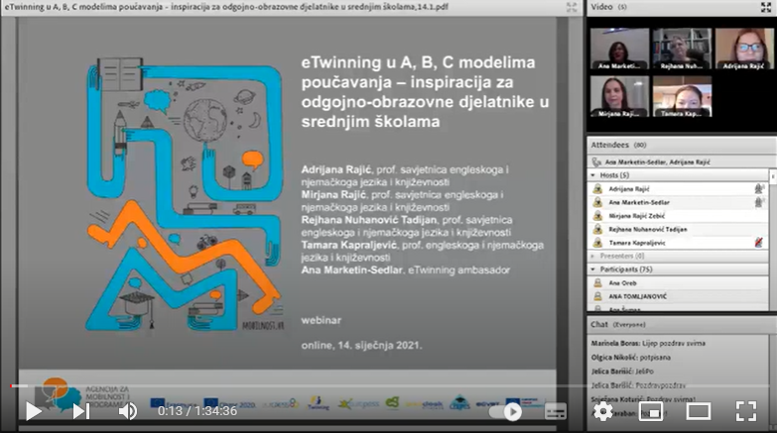Screen dimensions: 777x433
Task: Turn on subtitles/closed captions
Action: point(556,411)
